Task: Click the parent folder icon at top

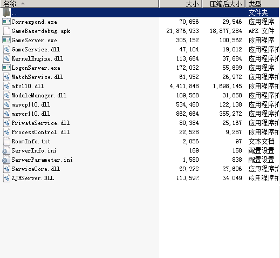Action: pos(6,12)
